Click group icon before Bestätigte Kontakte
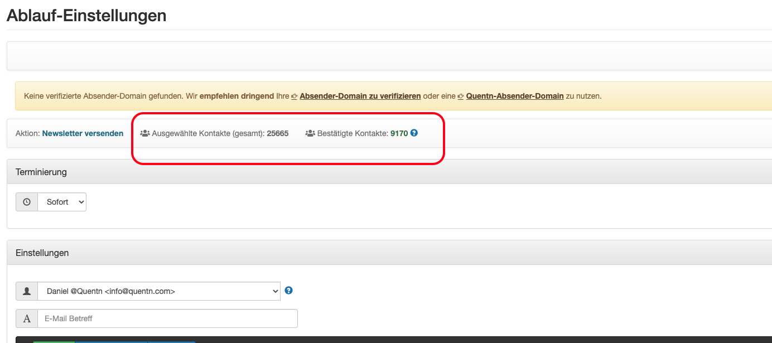 coord(310,134)
